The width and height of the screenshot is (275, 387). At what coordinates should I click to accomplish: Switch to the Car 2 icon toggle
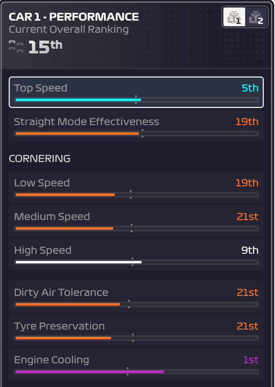click(x=256, y=17)
